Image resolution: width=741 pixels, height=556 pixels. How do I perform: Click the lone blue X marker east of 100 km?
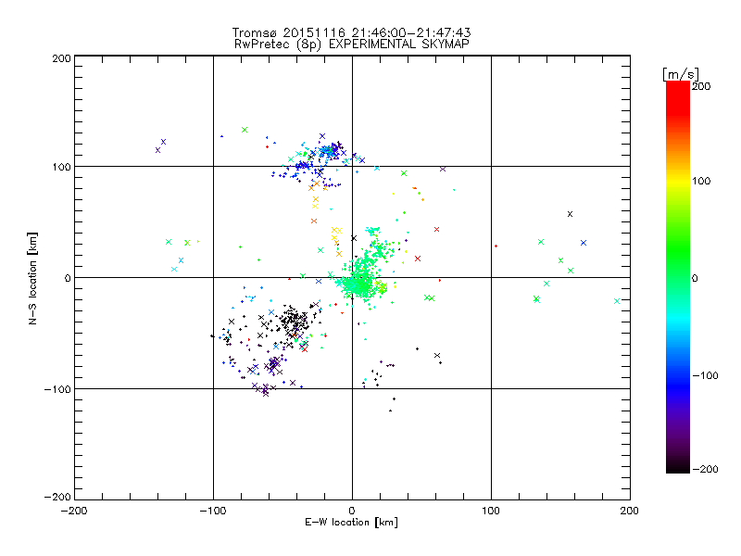(x=584, y=243)
